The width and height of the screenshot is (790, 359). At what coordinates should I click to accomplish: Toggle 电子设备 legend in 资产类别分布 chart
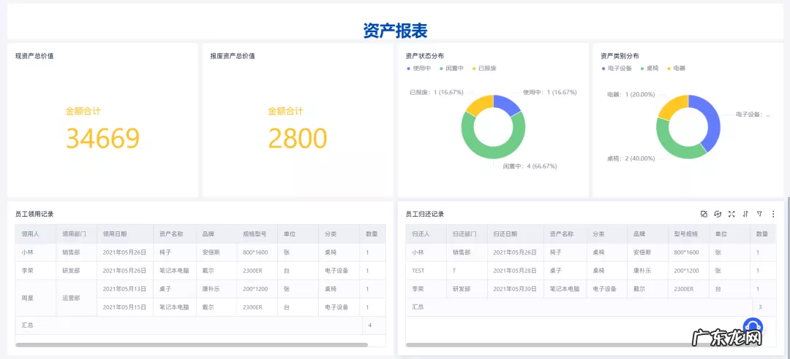click(x=616, y=69)
